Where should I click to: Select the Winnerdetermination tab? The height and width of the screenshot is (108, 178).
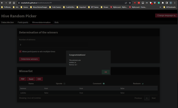pos(41,22)
